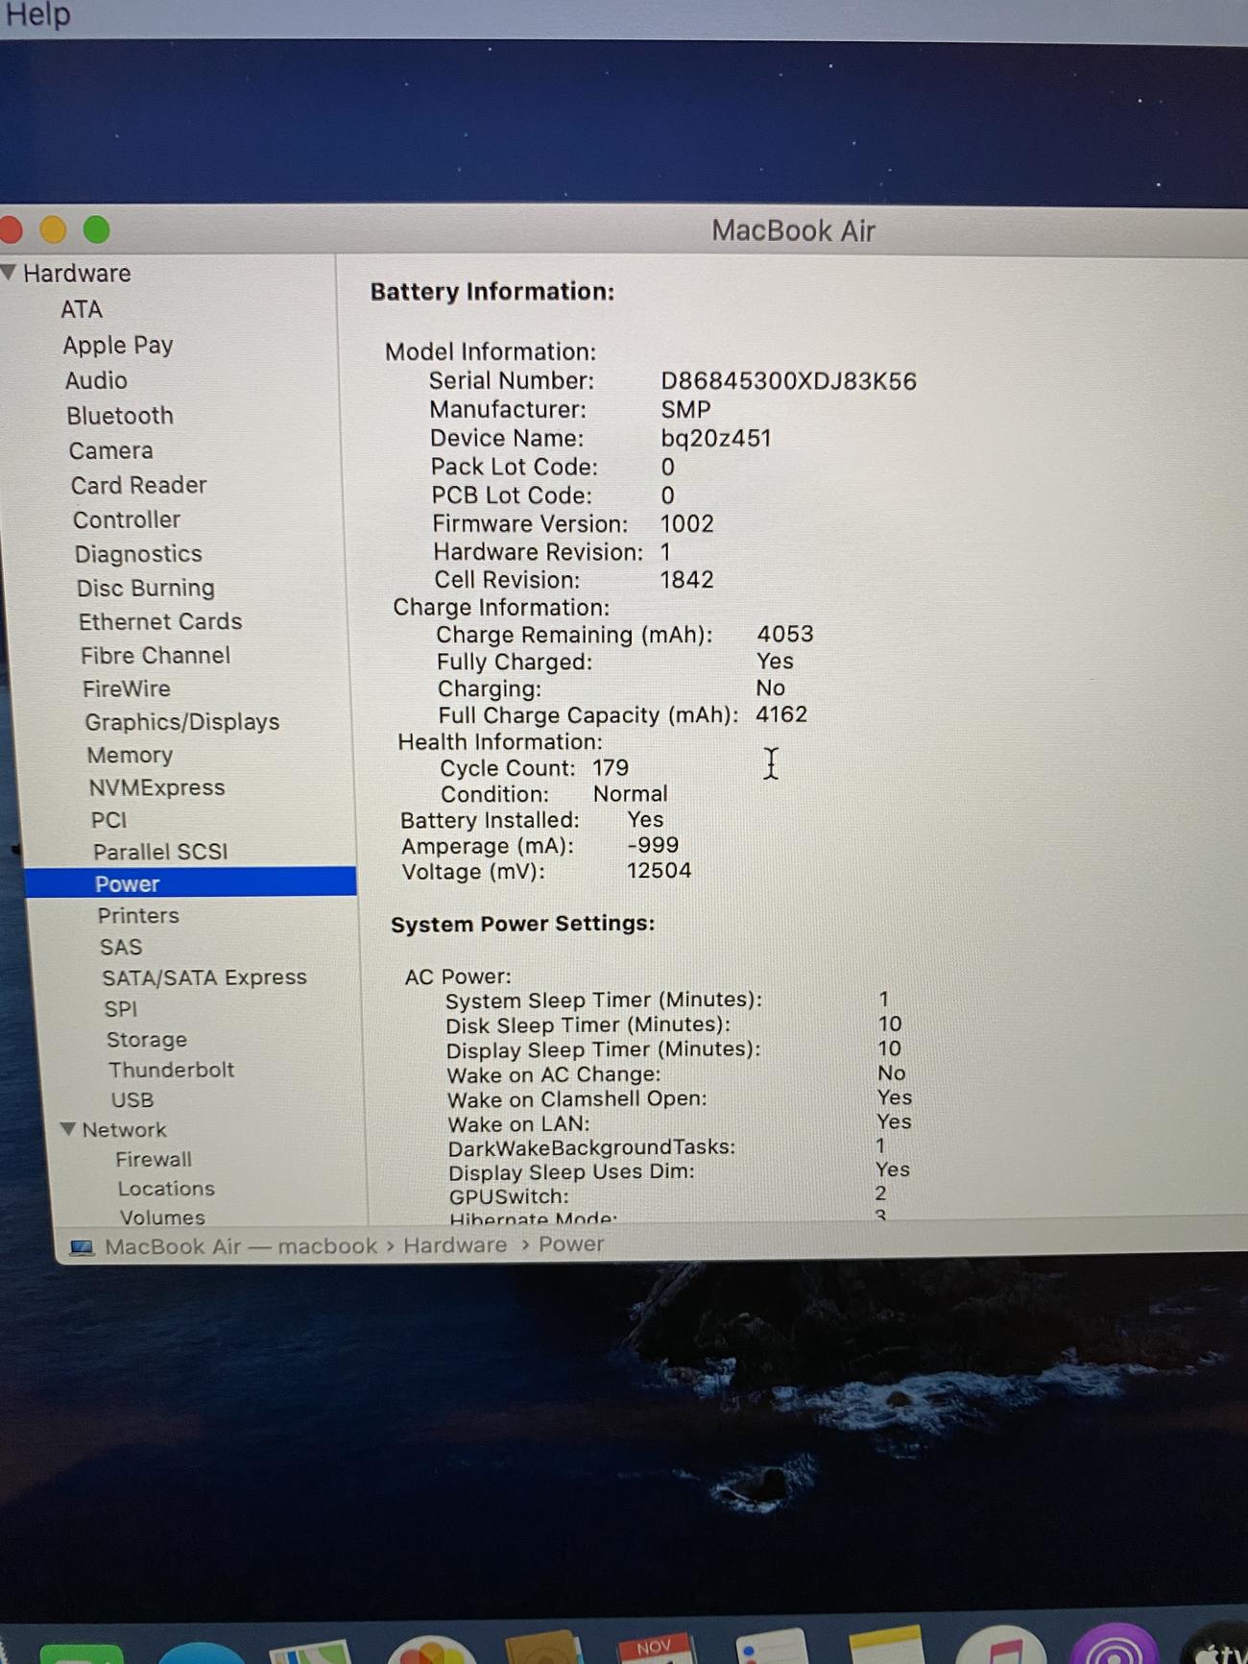
Task: Open the Contacts app in the dock
Action: (542, 1650)
